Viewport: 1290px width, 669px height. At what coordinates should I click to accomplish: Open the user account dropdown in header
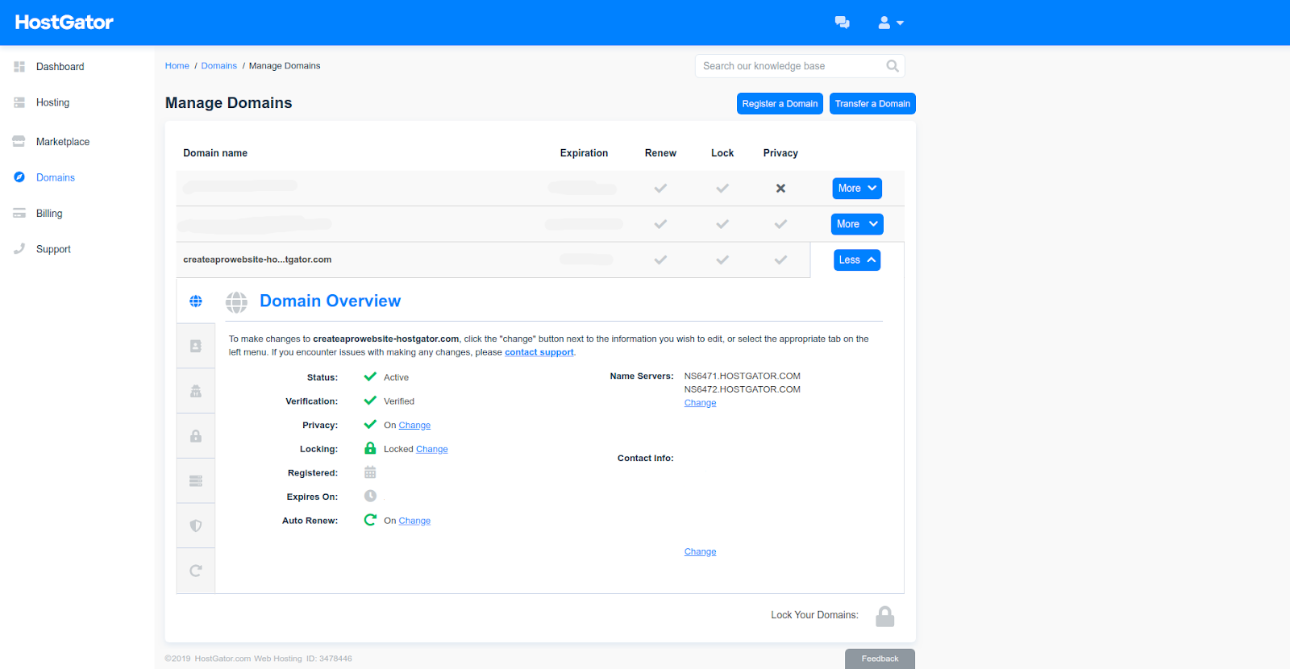[890, 23]
